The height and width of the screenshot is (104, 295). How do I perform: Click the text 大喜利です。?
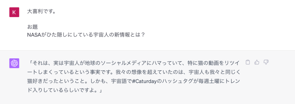[x=41, y=12]
